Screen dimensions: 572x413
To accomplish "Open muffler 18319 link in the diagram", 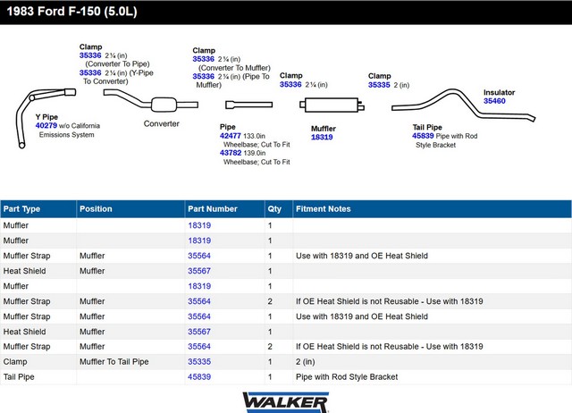I will pyautogui.click(x=322, y=137).
